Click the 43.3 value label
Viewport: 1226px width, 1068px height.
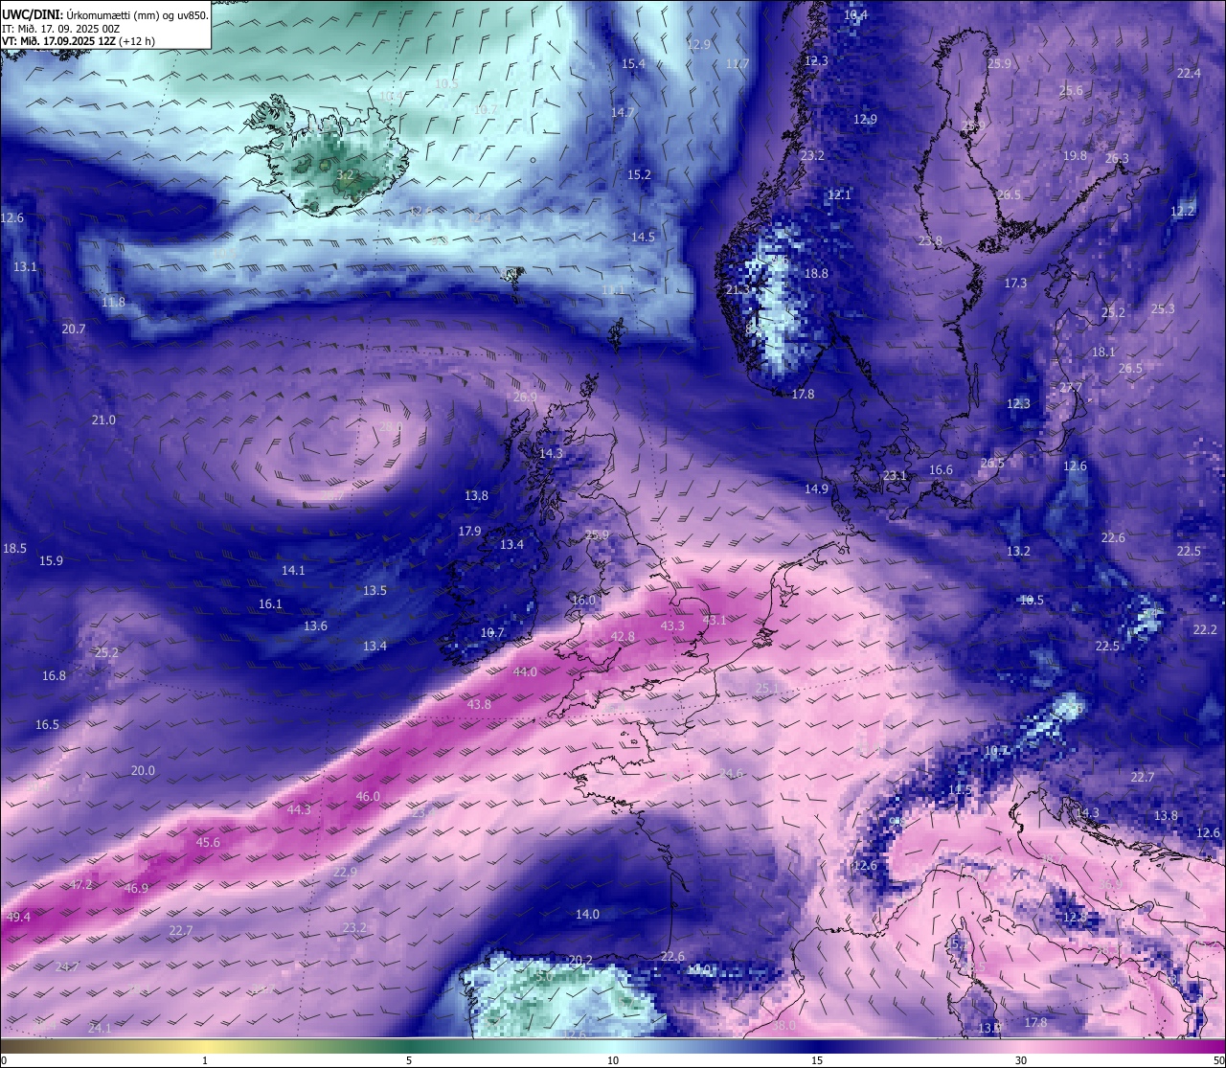[x=672, y=625]
